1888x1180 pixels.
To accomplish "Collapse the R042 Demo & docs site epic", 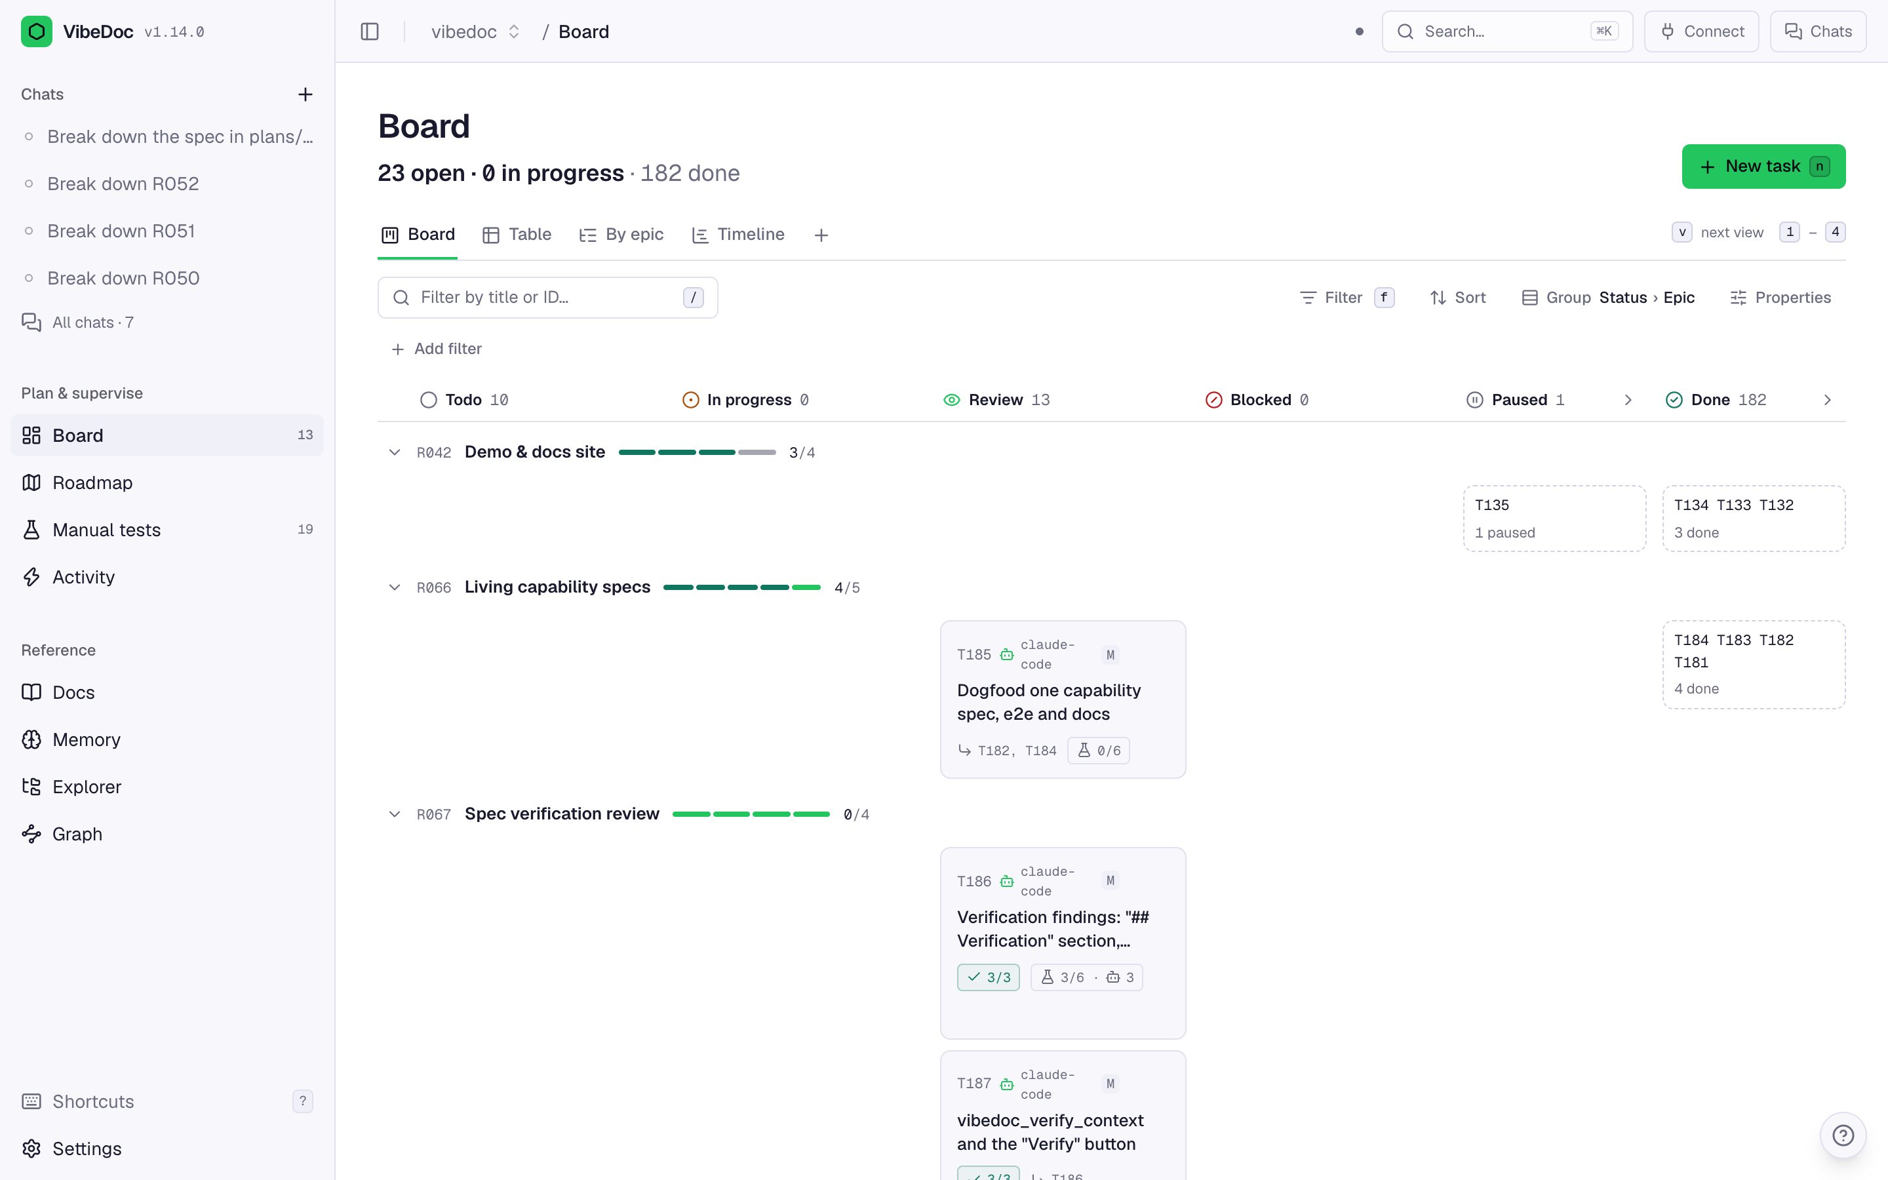I will click(x=395, y=452).
